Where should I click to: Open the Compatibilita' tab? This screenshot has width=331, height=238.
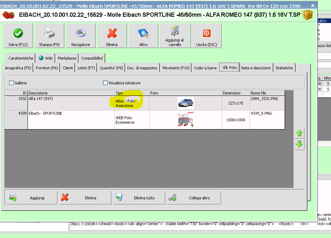[x=92, y=58]
